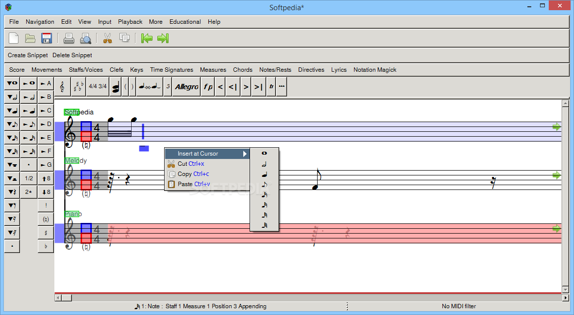Click the 2* double duration button
The width and height of the screenshot is (574, 315).
tap(29, 192)
